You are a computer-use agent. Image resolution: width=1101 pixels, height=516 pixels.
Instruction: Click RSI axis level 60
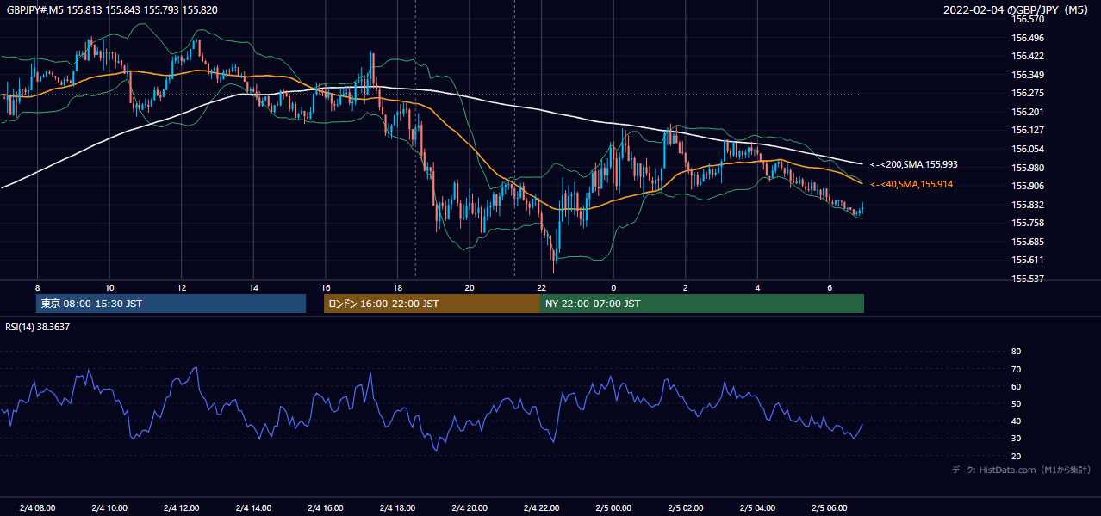[x=1016, y=386]
